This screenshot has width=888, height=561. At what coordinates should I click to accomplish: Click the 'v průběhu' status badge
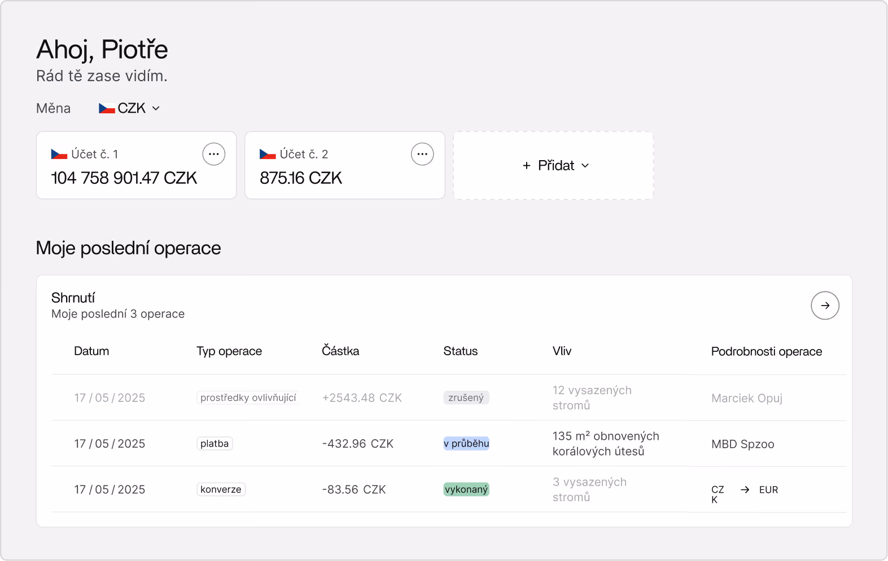tap(466, 444)
